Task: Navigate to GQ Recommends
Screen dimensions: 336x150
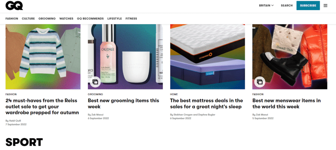Action: pyautogui.click(x=90, y=19)
